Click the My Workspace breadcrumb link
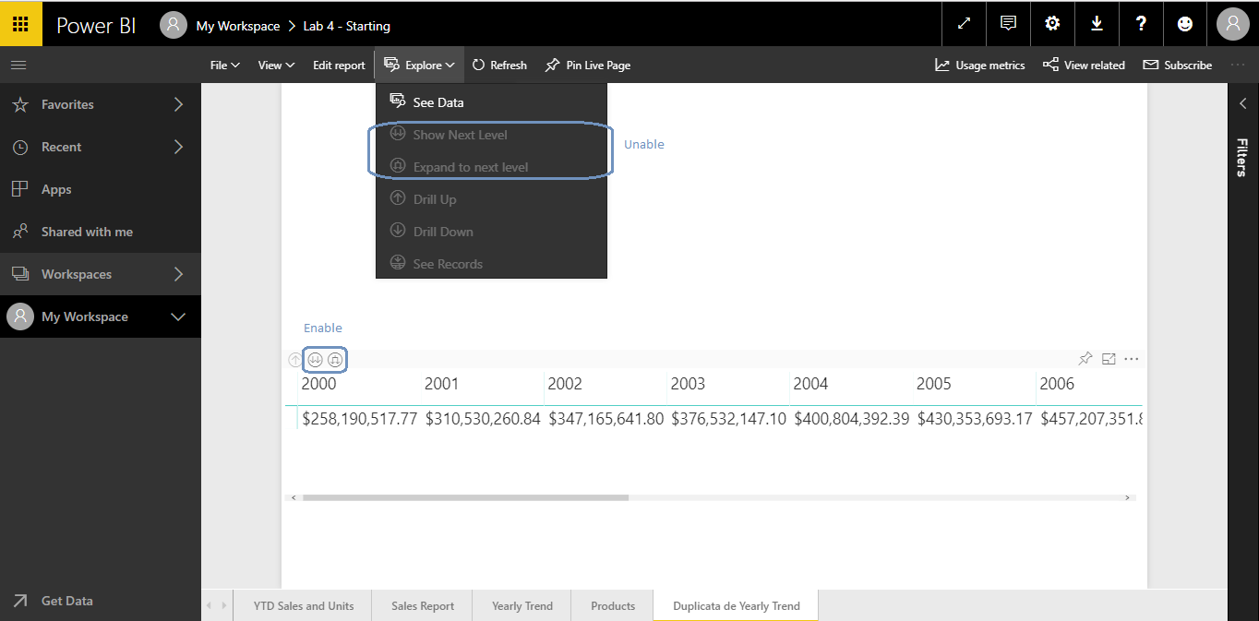Image resolution: width=1259 pixels, height=621 pixels. click(238, 26)
